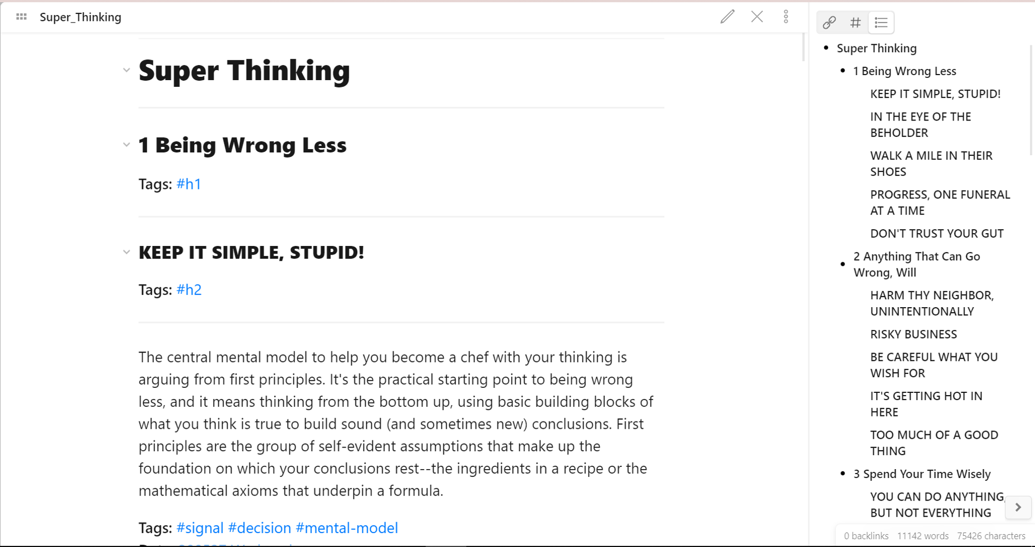Go to BE CAREFUL WHAT YOU WISH FOR entry
Image resolution: width=1035 pixels, height=547 pixels.
pyautogui.click(x=934, y=365)
